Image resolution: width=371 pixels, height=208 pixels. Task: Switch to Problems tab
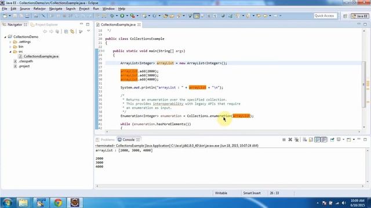(105, 140)
